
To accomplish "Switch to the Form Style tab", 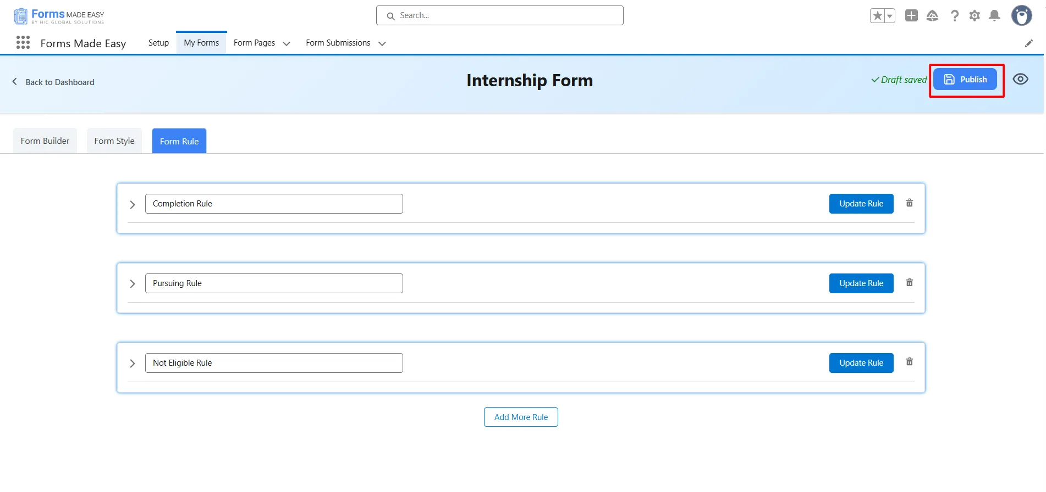I will (114, 141).
